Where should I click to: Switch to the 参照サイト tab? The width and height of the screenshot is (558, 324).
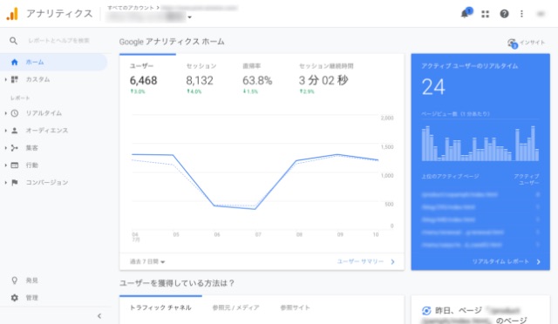tap(295, 307)
